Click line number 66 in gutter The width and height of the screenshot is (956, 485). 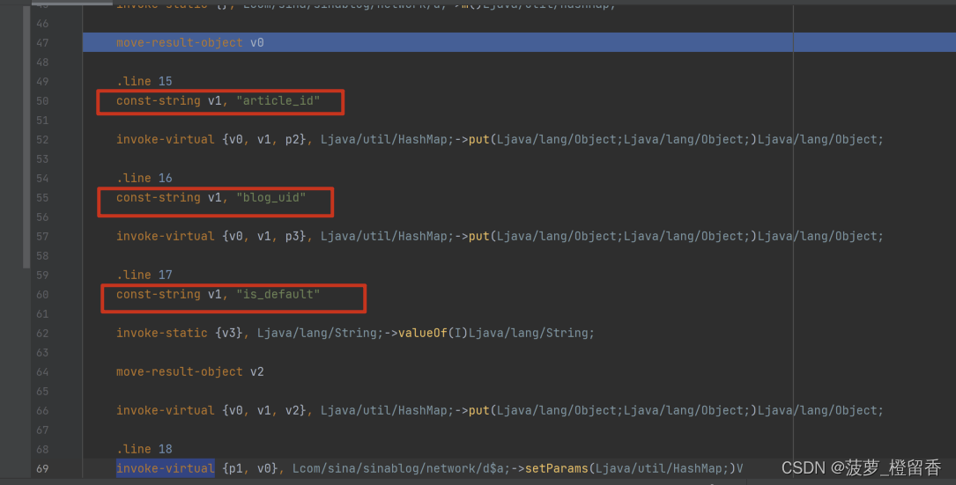pyautogui.click(x=42, y=411)
